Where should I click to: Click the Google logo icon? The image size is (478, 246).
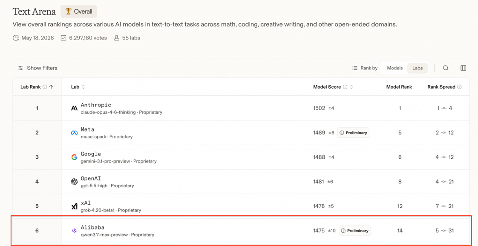74,157
